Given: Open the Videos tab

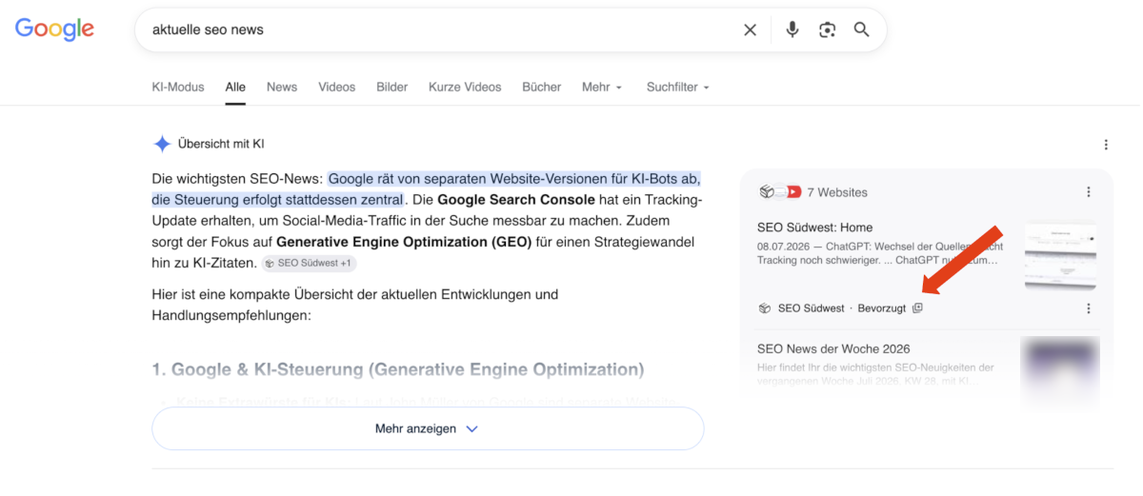Looking at the screenshot, I should coord(337,87).
